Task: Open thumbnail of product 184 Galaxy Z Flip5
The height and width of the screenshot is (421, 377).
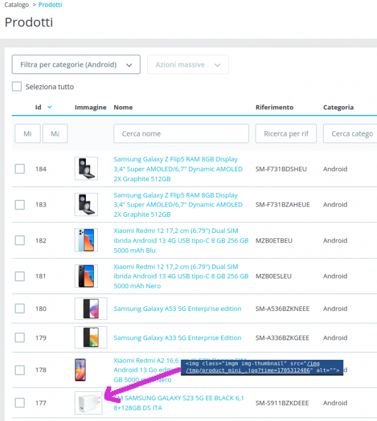Action: coord(86,168)
